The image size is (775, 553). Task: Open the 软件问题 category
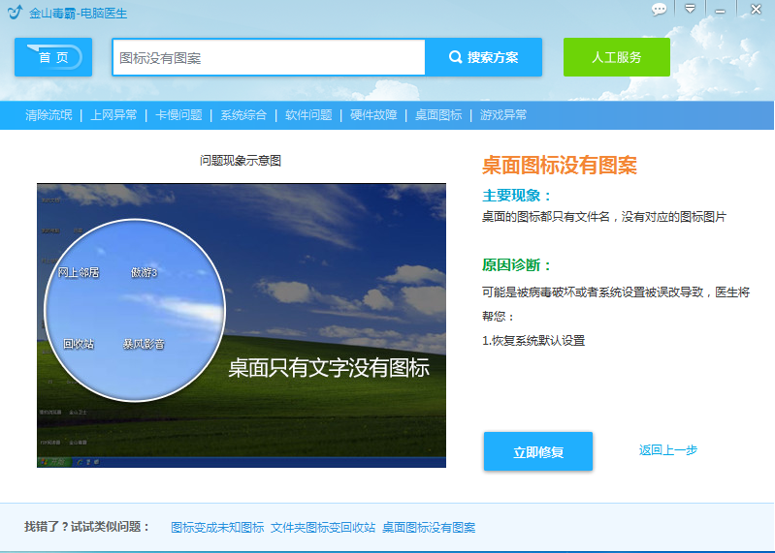point(308,115)
